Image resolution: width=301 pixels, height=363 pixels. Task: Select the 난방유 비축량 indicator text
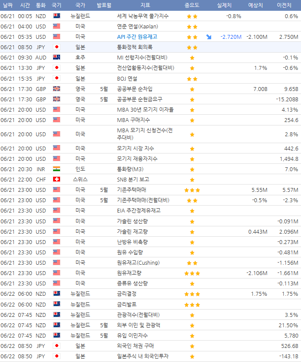tap(133, 242)
